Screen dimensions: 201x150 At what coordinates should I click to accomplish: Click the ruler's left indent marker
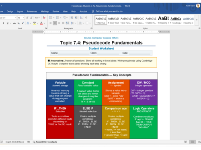coord(43,32)
